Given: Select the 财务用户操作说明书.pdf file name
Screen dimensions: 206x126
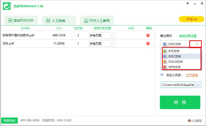Looking at the screenshot, I should tap(18, 35).
